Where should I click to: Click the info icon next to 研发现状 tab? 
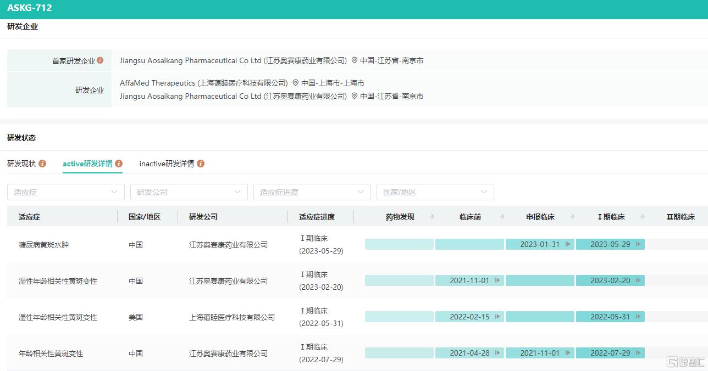coord(42,164)
